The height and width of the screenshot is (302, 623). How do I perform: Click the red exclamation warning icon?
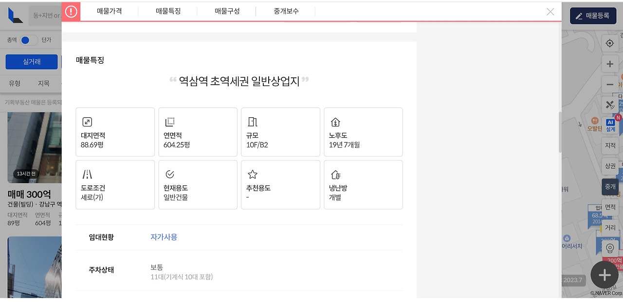(x=71, y=12)
